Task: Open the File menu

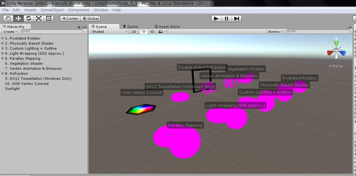Action: 5,10
